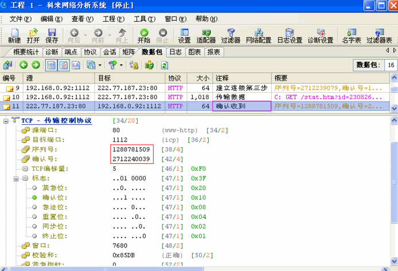Open the forward navigation dropdown arrow
The height and width of the screenshot is (271, 398).
[x=110, y=35]
